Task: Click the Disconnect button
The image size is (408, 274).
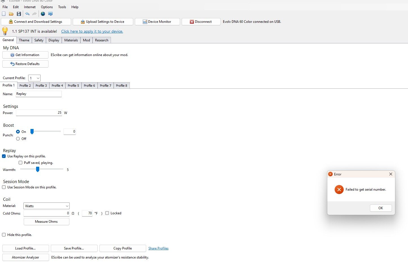Action: pos(201,22)
